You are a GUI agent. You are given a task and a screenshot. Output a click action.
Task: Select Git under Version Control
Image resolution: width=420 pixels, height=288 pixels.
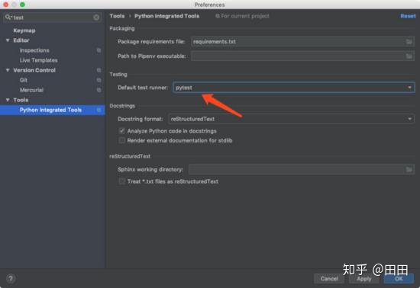(x=24, y=80)
